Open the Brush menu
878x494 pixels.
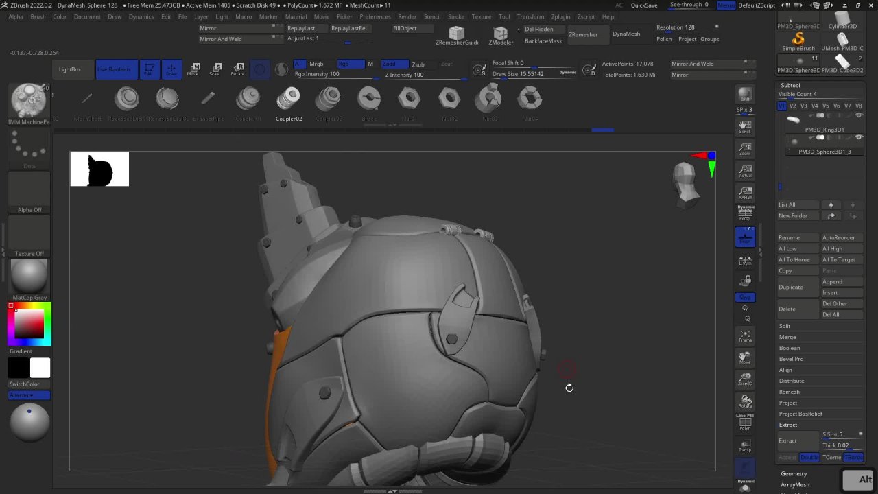tap(38, 16)
